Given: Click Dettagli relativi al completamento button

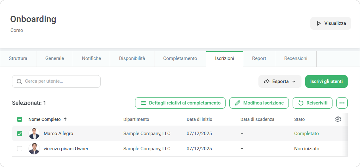Looking at the screenshot, I should [180, 103].
